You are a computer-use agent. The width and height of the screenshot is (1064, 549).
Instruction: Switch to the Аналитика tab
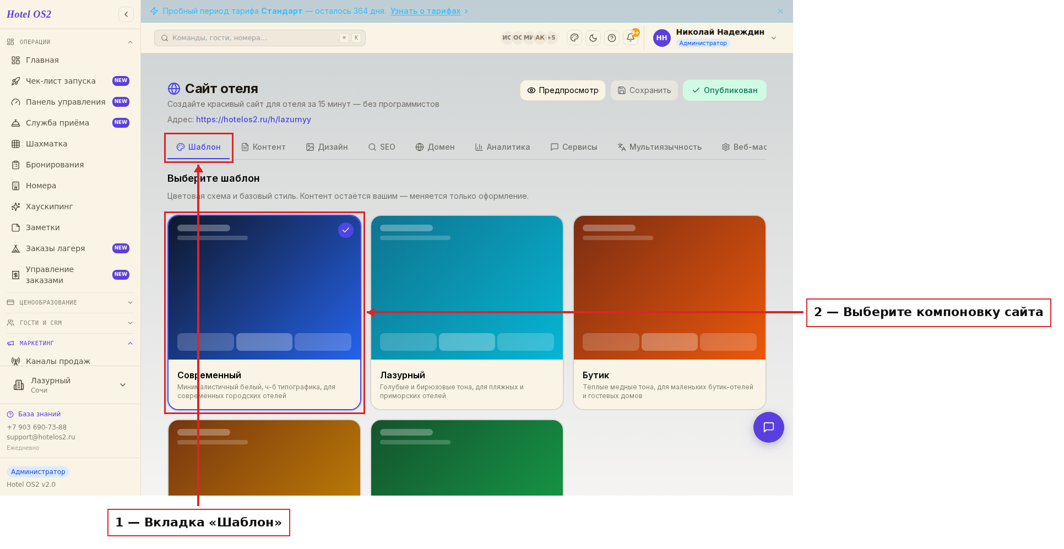(x=502, y=147)
